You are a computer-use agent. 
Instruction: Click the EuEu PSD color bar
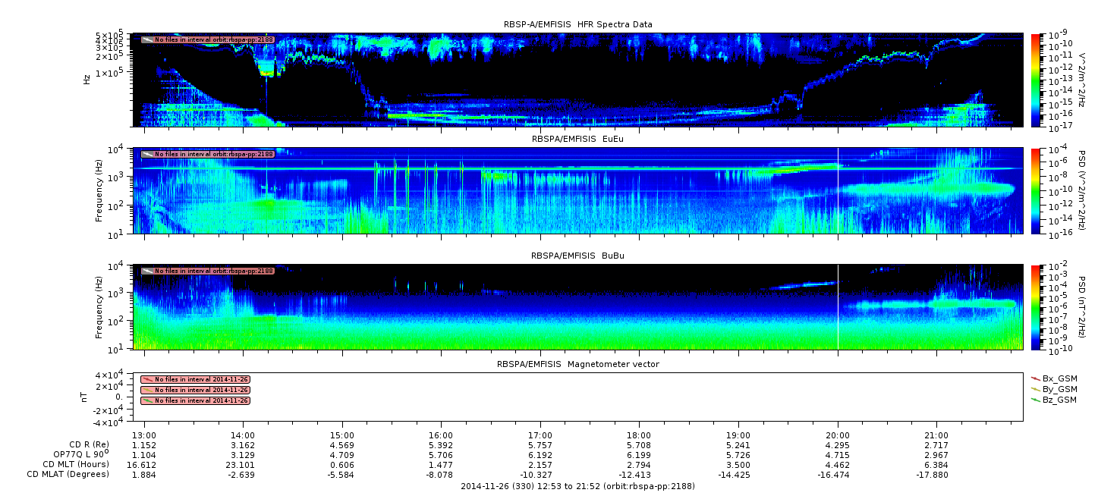pyautogui.click(x=1035, y=190)
